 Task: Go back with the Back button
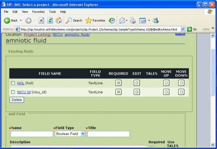click(11, 21)
